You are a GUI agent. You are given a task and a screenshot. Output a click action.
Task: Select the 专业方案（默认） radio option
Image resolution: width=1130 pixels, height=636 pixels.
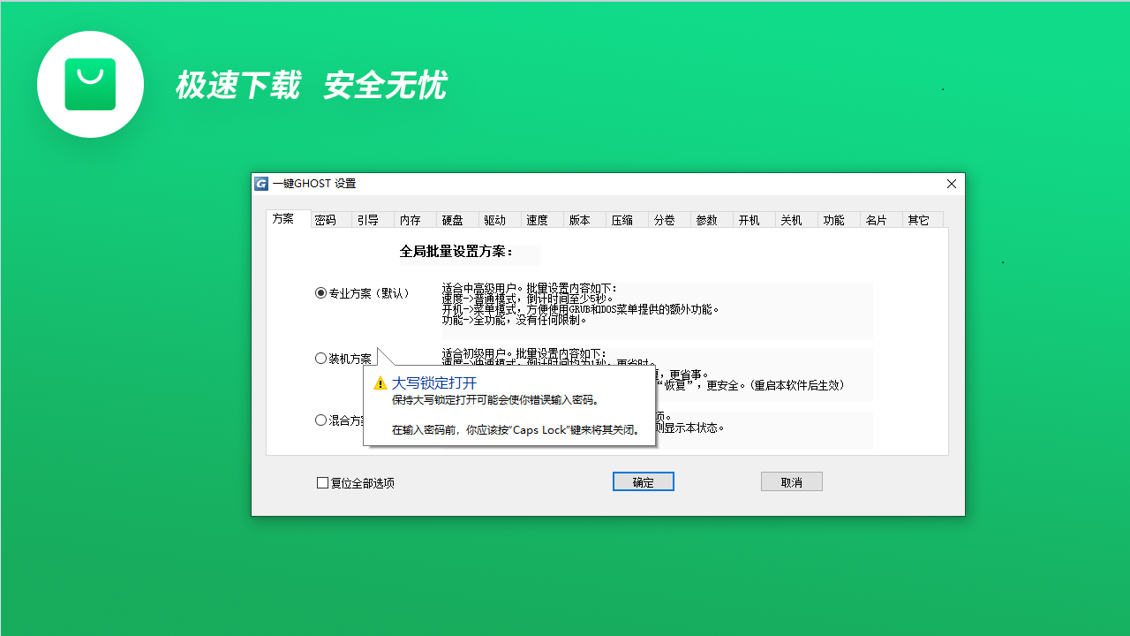tap(320, 293)
